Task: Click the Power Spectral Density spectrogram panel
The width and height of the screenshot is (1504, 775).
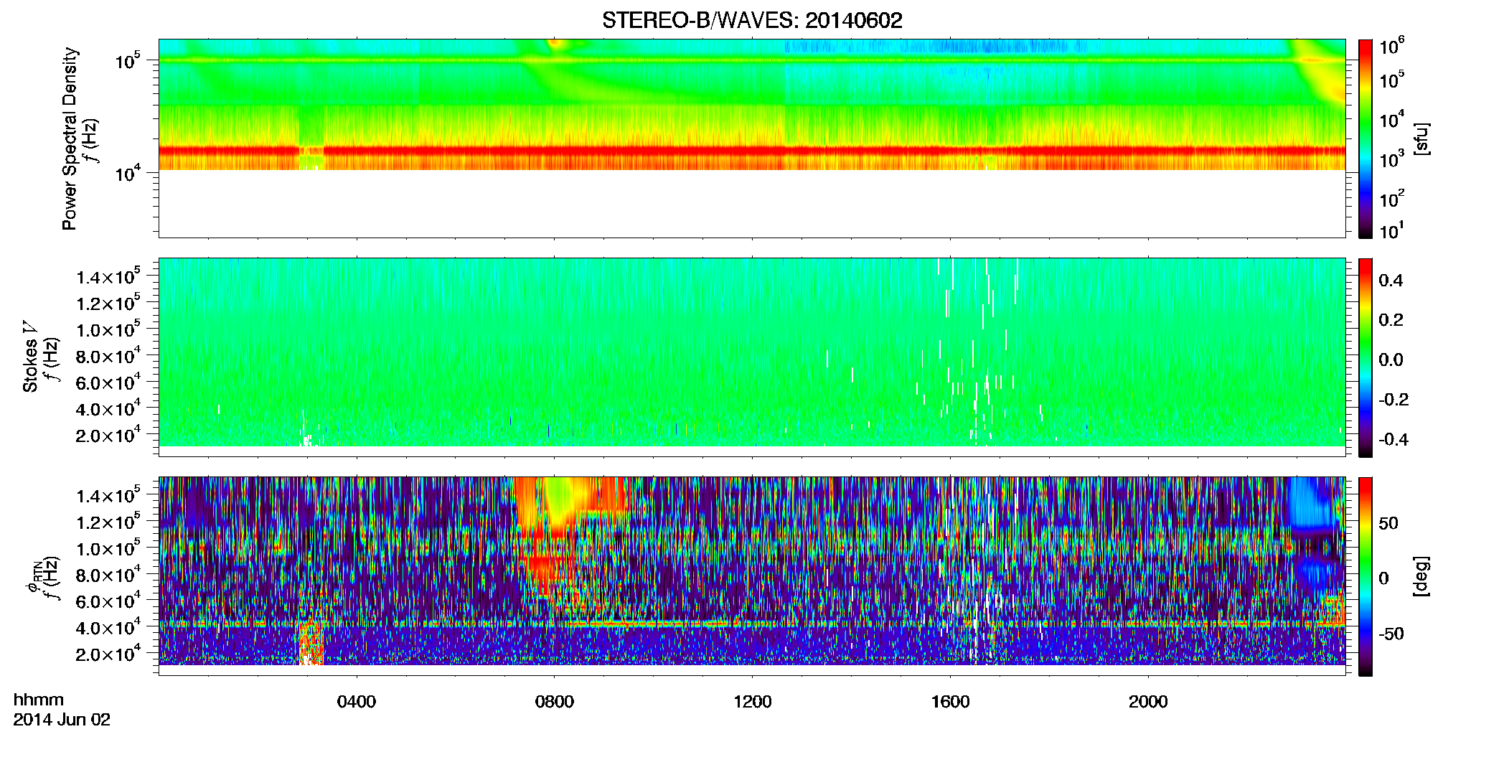Action: coord(752,138)
